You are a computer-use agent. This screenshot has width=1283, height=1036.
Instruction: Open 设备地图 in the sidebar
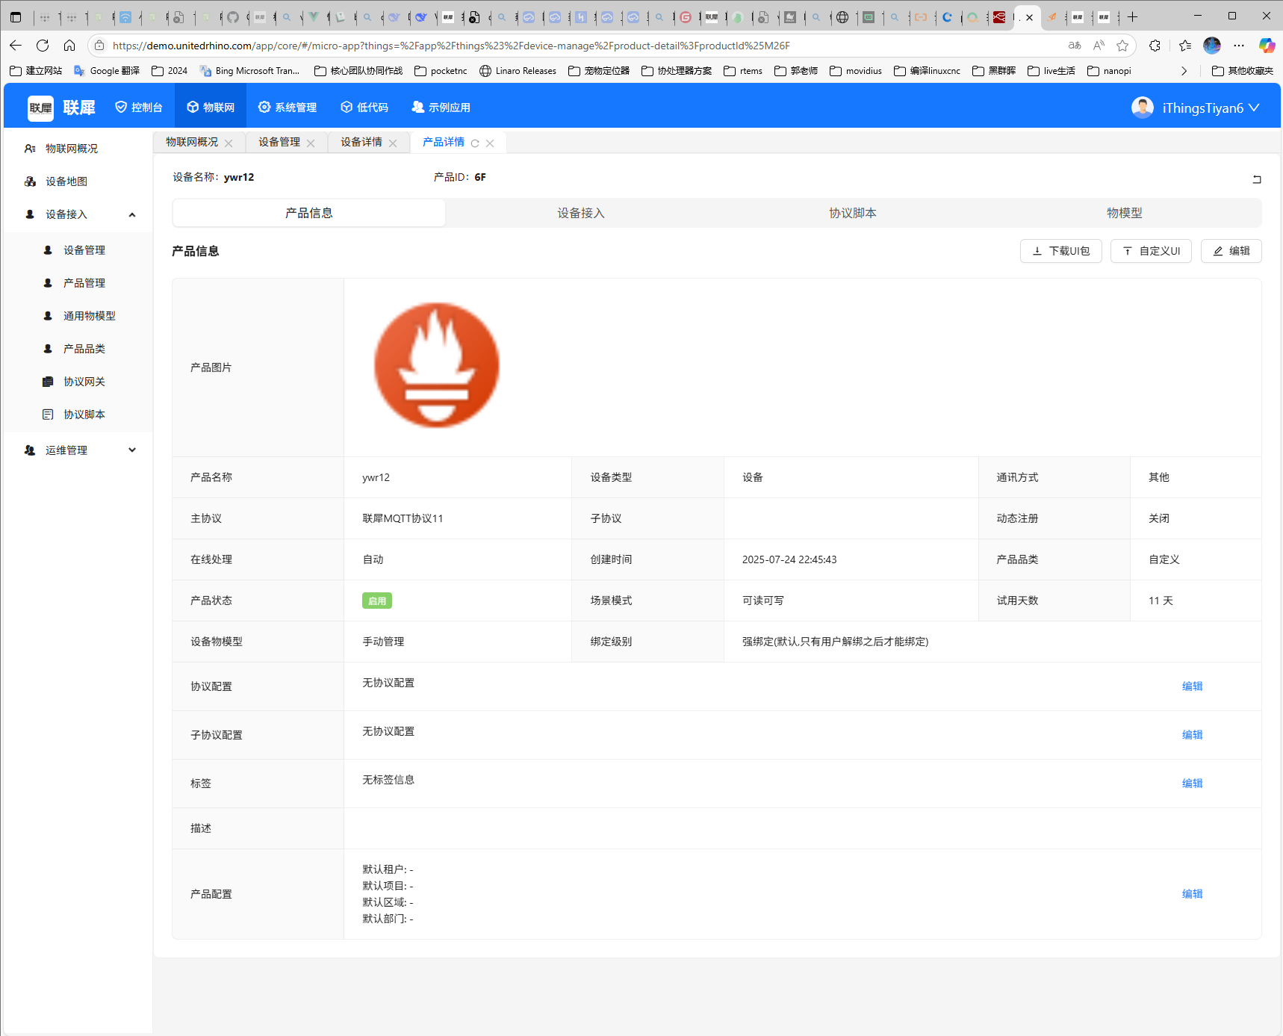(66, 182)
